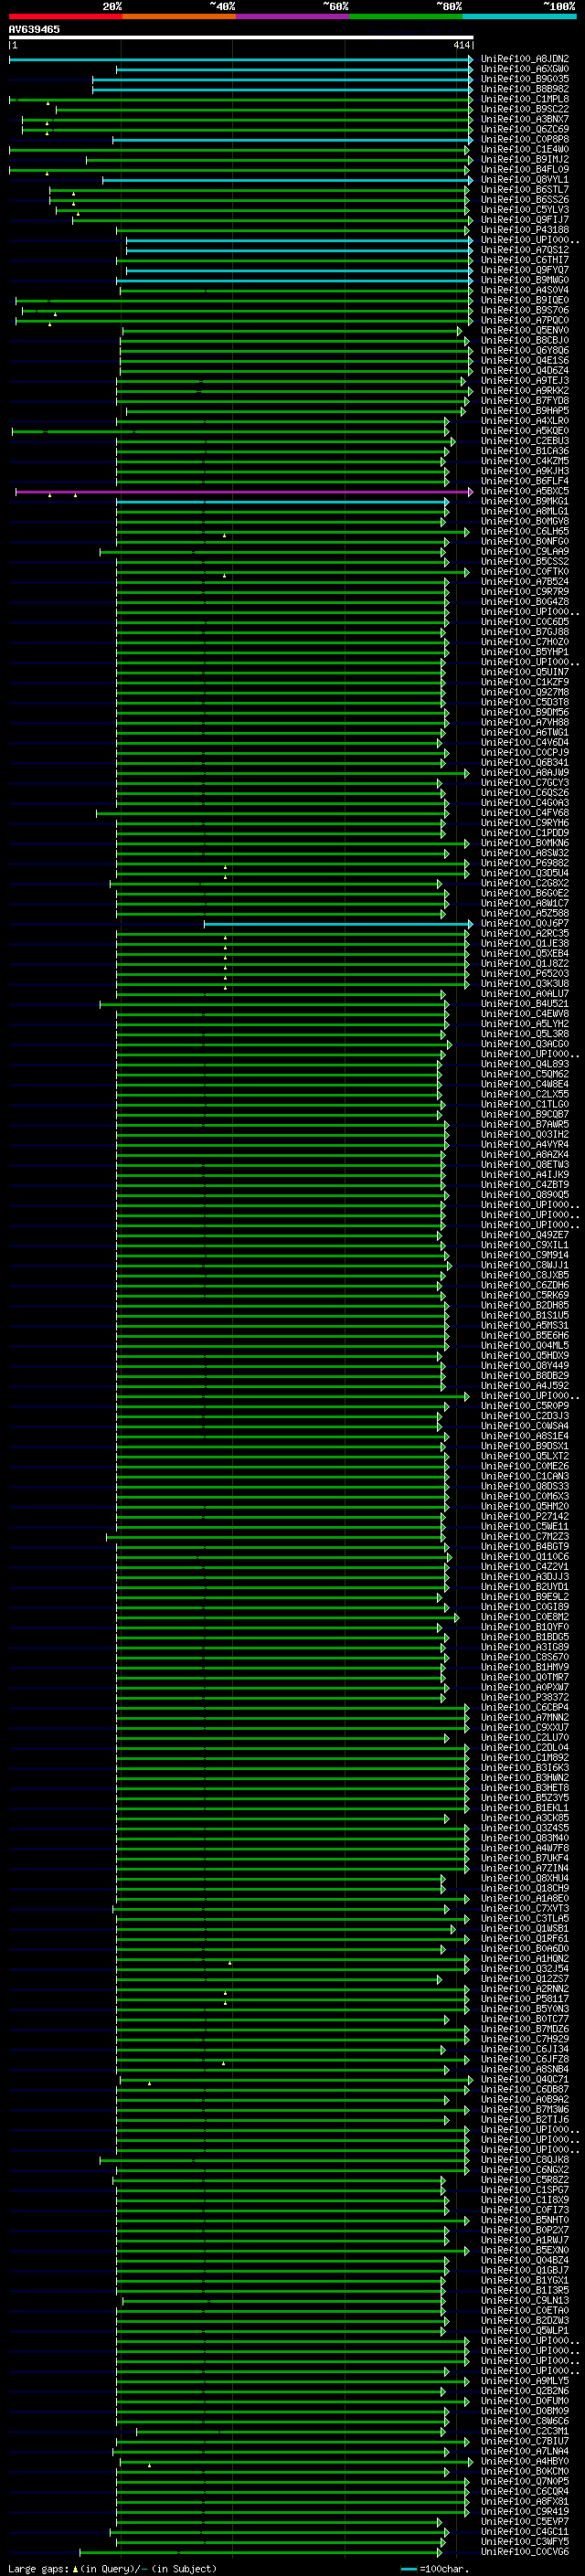Image resolution: width=585 pixels, height=2576 pixels.
Task: Click the UniRef100_C1E4W0 label
Action: tap(525, 149)
